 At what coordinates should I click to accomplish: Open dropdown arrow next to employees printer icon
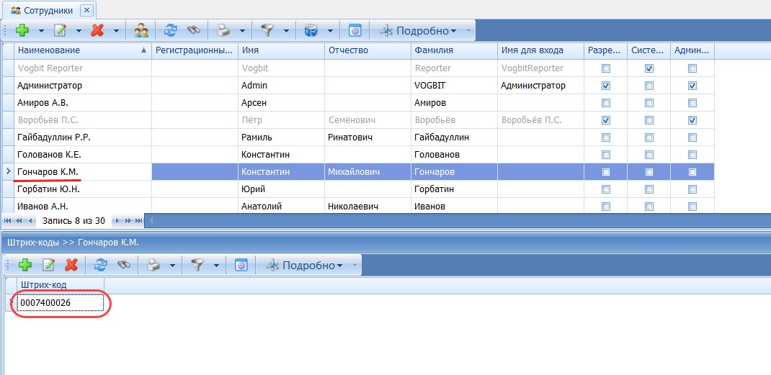[242, 30]
